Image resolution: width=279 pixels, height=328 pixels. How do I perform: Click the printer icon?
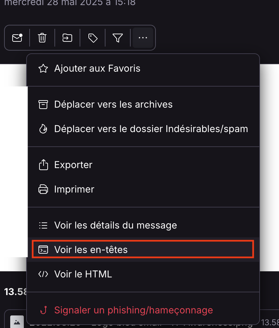click(x=43, y=189)
